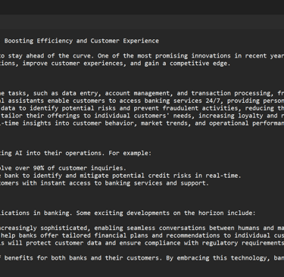Click the 'instant access to banking services' line
284x277 pixels.
(105, 183)
